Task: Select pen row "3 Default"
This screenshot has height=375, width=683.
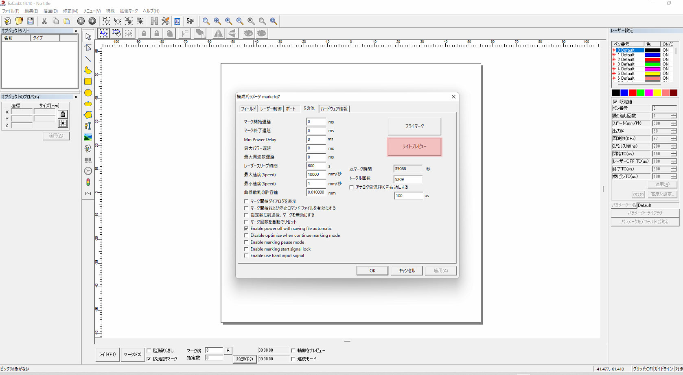Action: [643, 64]
